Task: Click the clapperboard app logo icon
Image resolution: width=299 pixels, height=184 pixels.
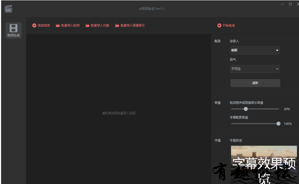Action: click(8, 9)
